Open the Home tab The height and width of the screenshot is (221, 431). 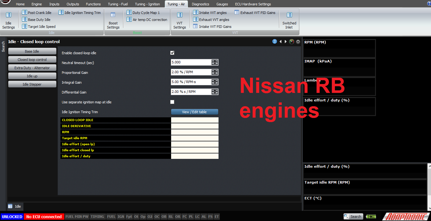point(20,4)
